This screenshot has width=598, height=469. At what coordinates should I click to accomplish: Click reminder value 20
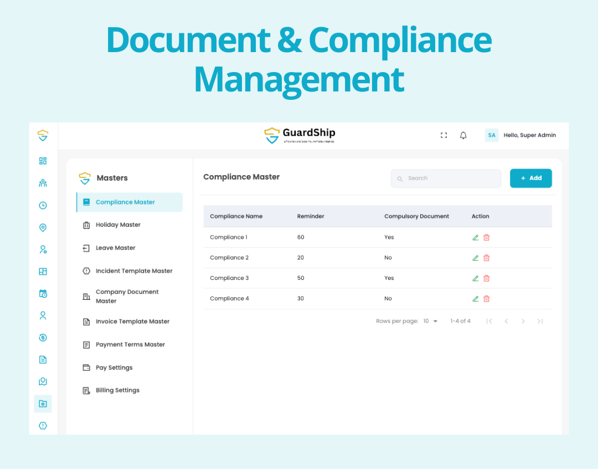301,258
